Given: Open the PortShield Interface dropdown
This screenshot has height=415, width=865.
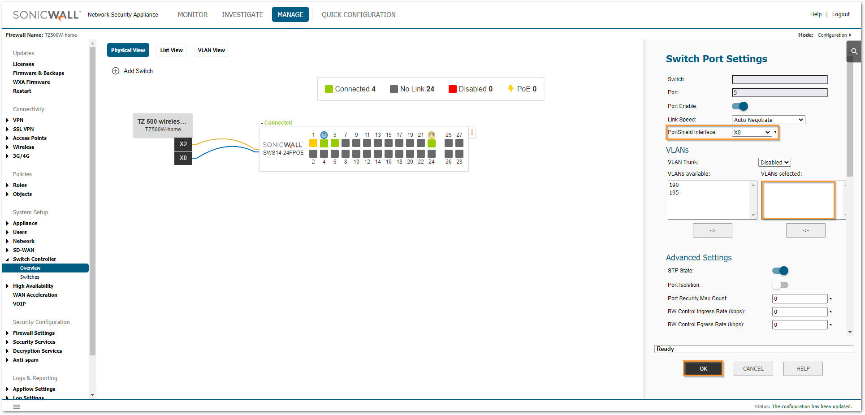Looking at the screenshot, I should pyautogui.click(x=752, y=132).
